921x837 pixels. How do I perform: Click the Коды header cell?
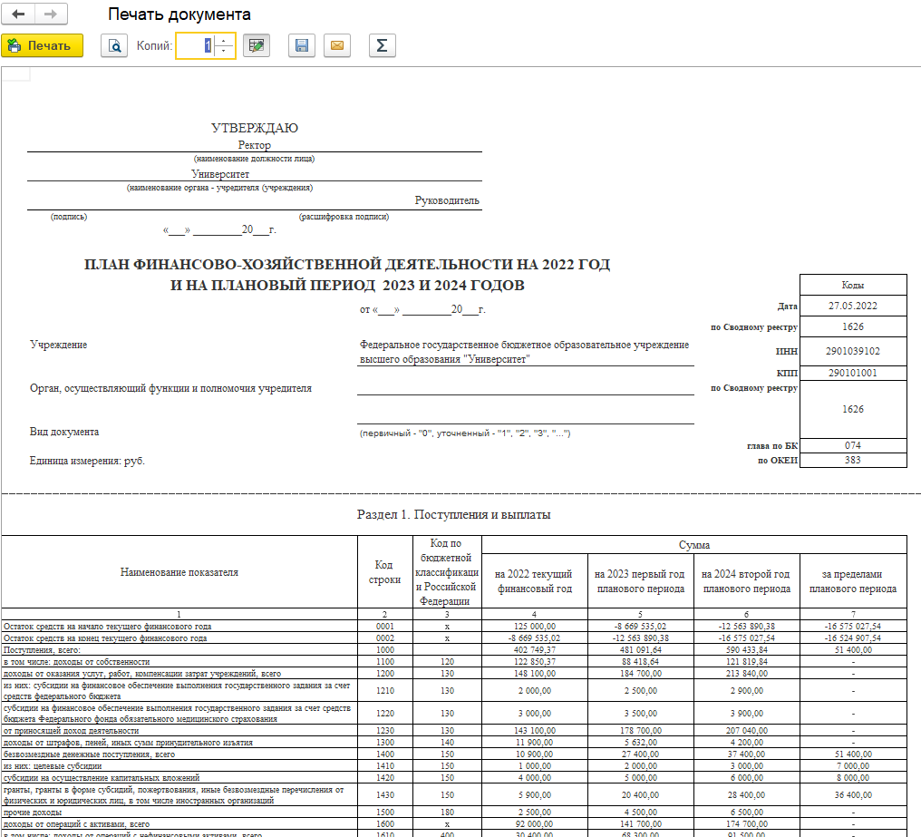[853, 285]
